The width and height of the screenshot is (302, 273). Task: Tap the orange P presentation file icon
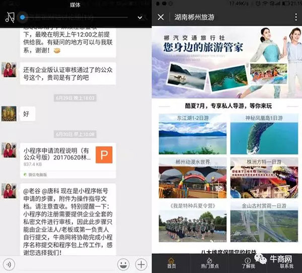tap(104, 155)
